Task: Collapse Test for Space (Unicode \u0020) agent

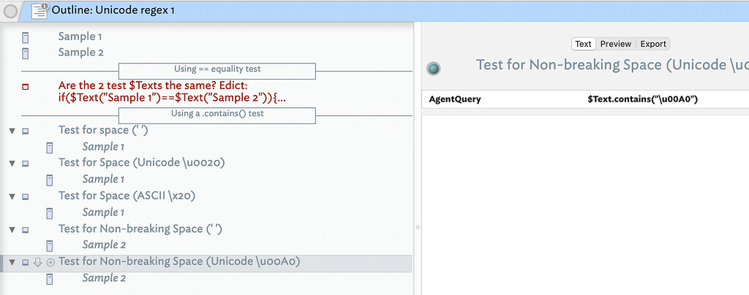Action: pos(12,164)
